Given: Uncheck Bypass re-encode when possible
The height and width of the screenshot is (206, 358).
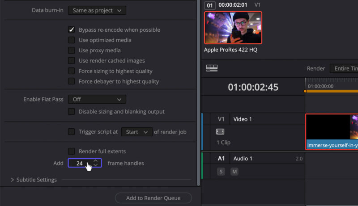Looking at the screenshot, I should point(72,29).
